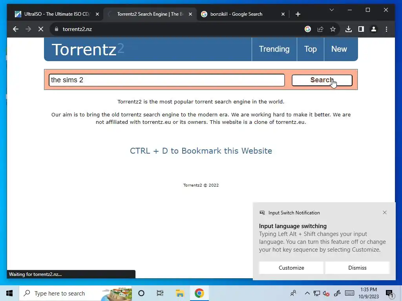Click the Torrentz2 © 2022 footer text

tap(201, 185)
